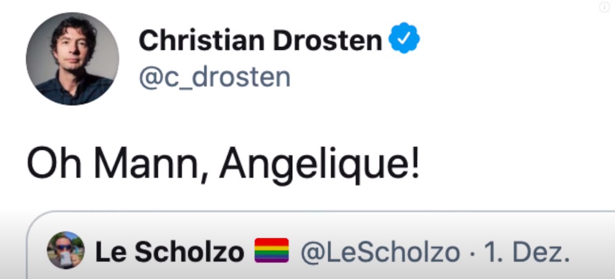Click 'Drosten' in the display name

click(x=328, y=41)
